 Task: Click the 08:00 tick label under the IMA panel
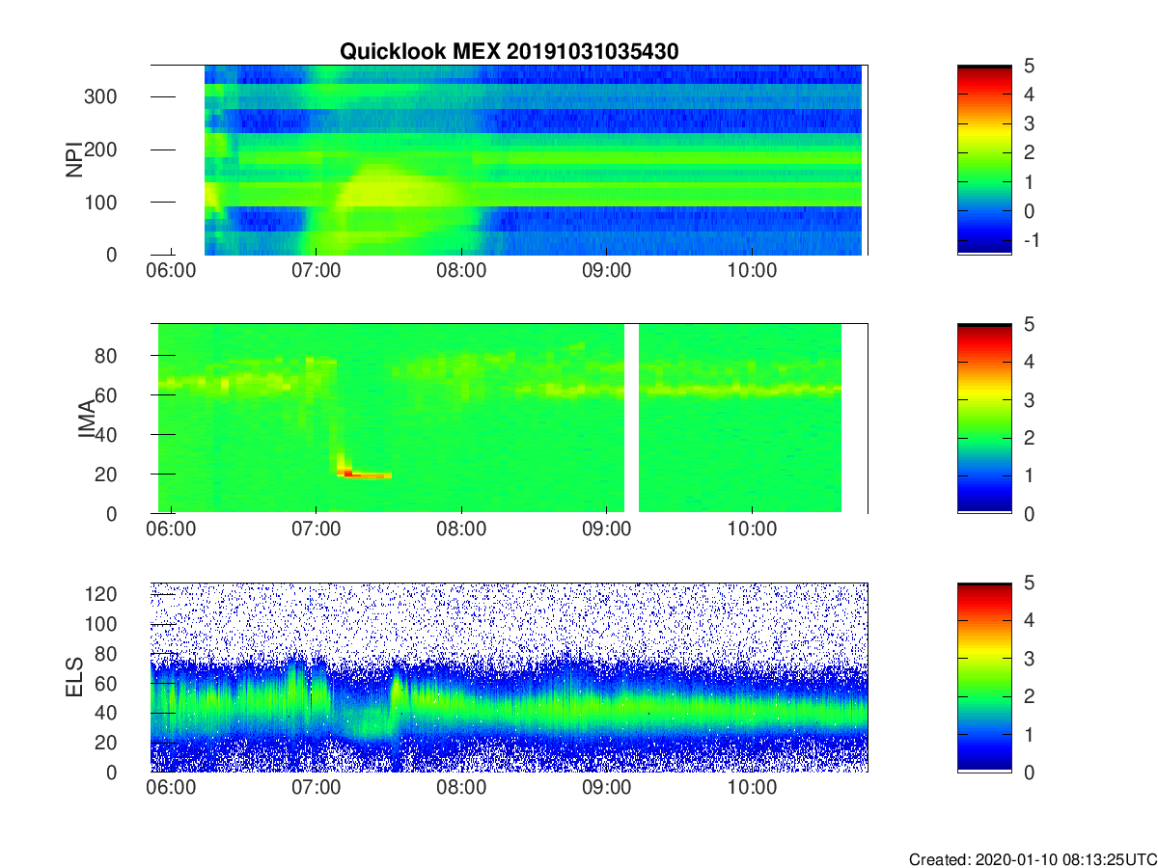tap(461, 529)
